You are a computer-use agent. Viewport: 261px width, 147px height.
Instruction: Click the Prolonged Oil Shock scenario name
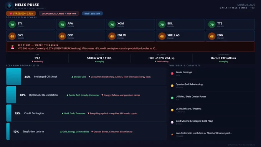click(46, 77)
